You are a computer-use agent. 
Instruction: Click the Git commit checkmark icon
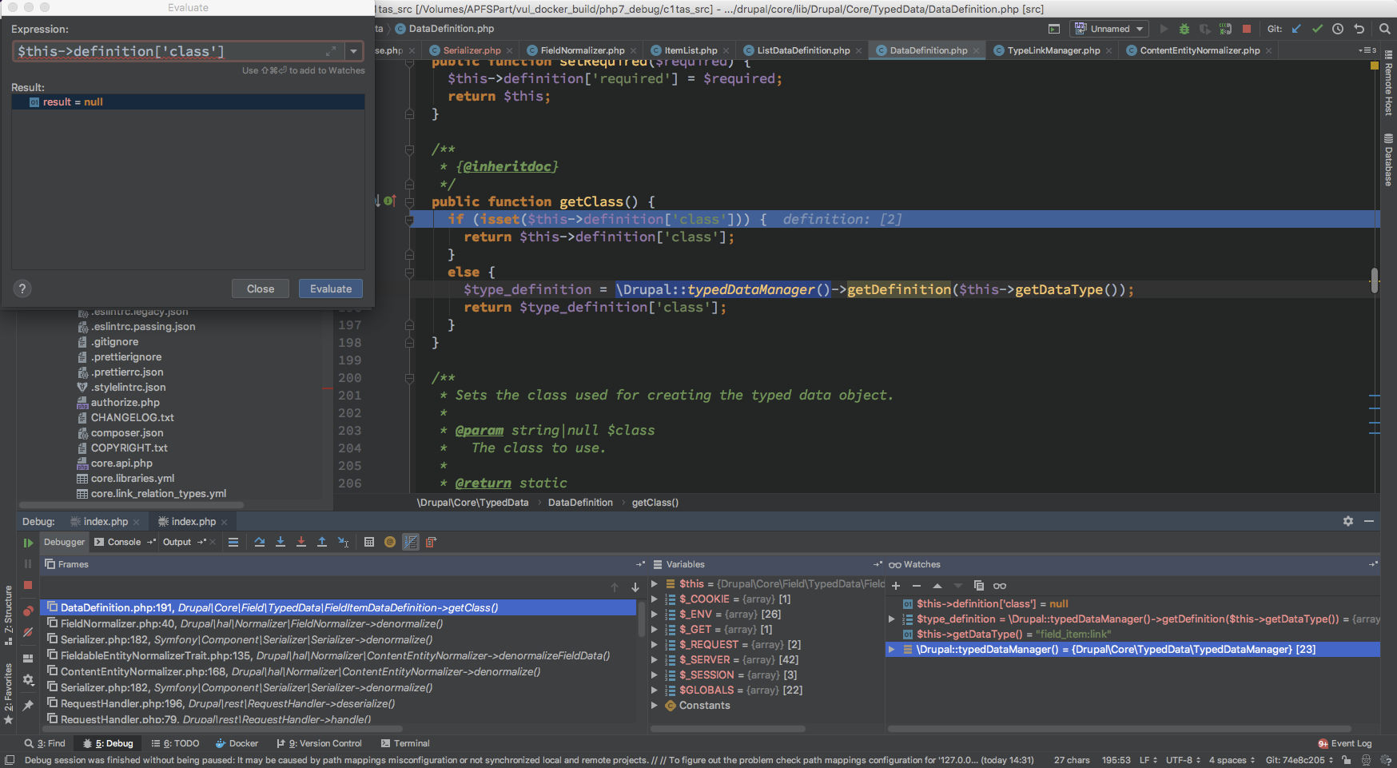tap(1317, 29)
